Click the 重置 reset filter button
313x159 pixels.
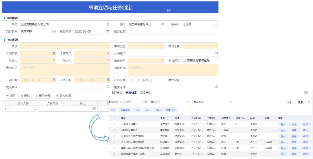[301, 102]
